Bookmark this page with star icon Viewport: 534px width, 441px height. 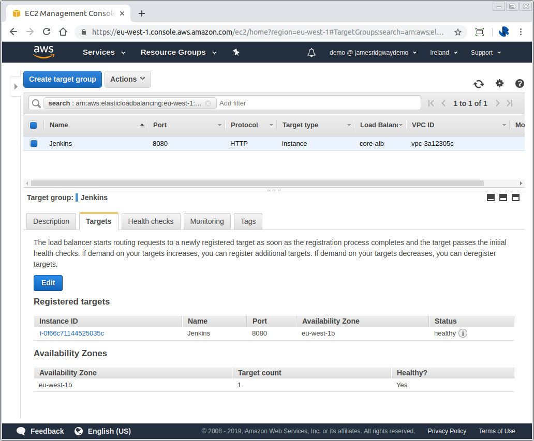point(458,32)
